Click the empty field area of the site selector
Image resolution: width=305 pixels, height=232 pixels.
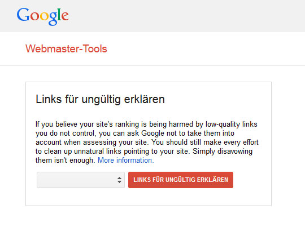point(77,180)
